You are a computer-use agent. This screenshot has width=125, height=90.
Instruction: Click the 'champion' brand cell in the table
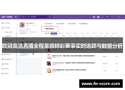105,64
